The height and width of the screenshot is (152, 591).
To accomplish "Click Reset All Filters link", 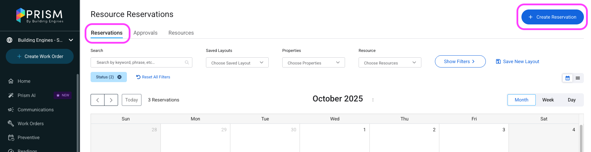I will tap(153, 77).
